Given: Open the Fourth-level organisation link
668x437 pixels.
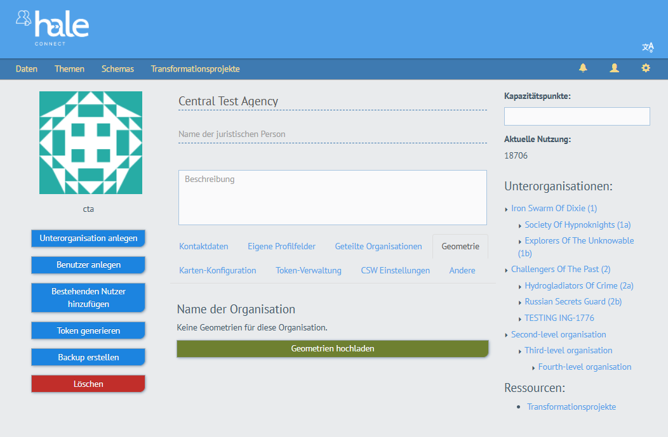Looking at the screenshot, I should (584, 367).
